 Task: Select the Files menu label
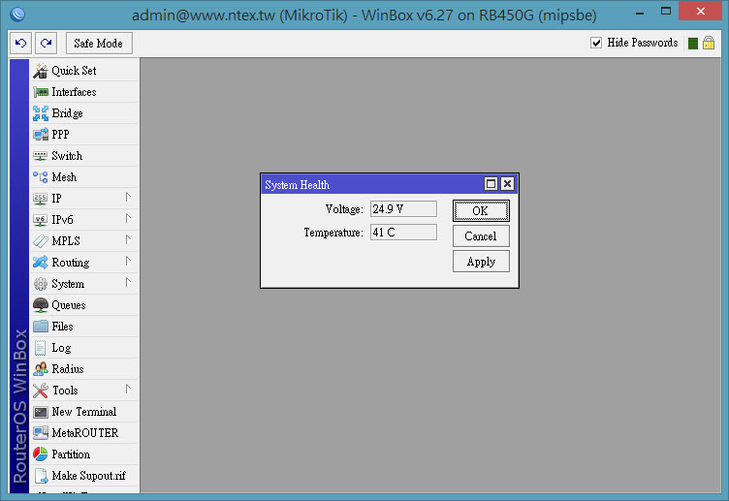62,327
